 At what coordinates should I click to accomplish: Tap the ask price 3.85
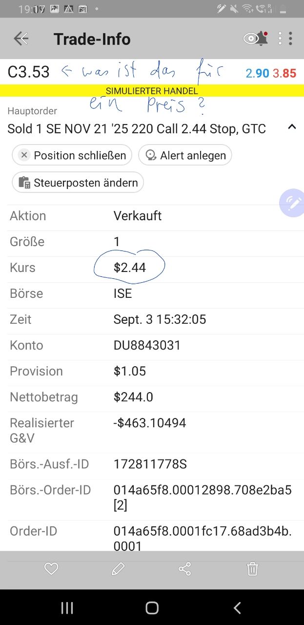click(x=284, y=73)
